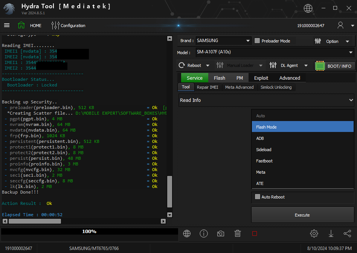Viewport: 357px width, 253px height.
Task: Open the Brand dropdown showing SAMSUNG
Action: [x=223, y=41]
